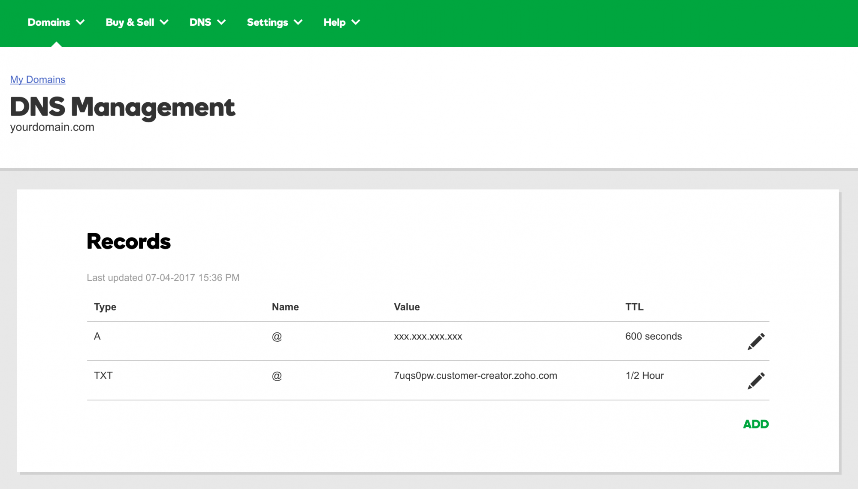Expand the Buy & Sell chevron
Screen dimensions: 858x489
(x=164, y=22)
